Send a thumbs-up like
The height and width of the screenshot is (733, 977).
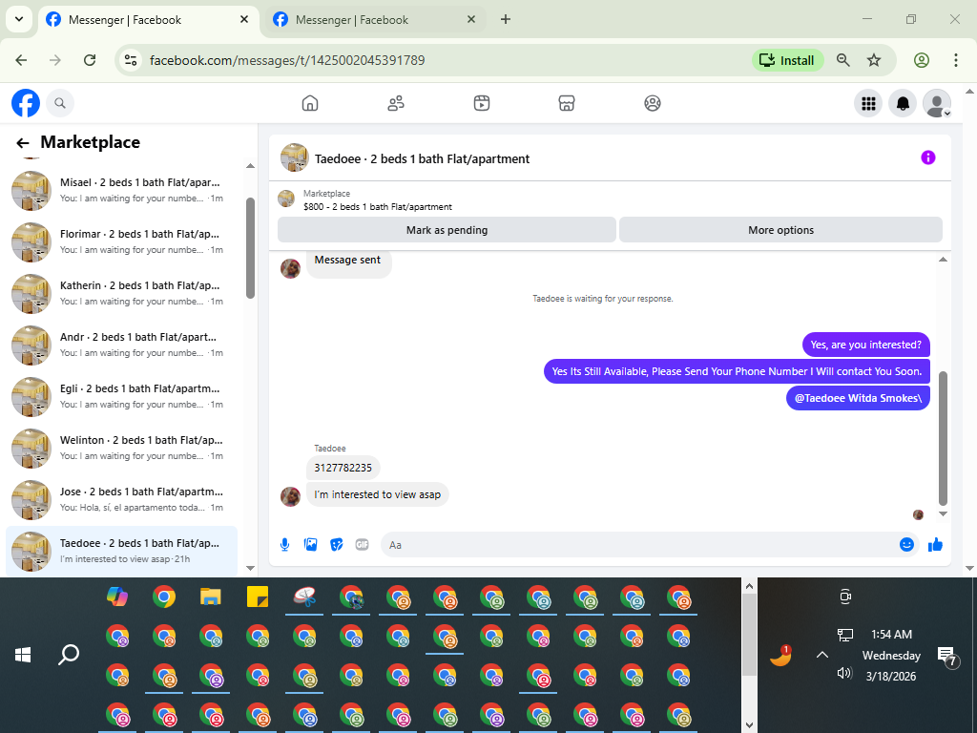[x=935, y=545]
